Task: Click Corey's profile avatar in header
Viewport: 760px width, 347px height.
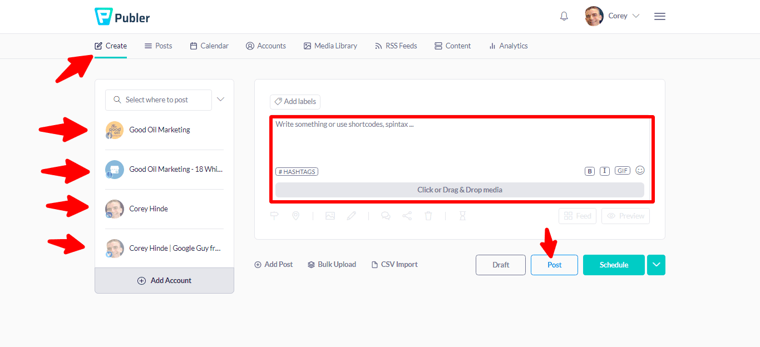Action: point(594,16)
